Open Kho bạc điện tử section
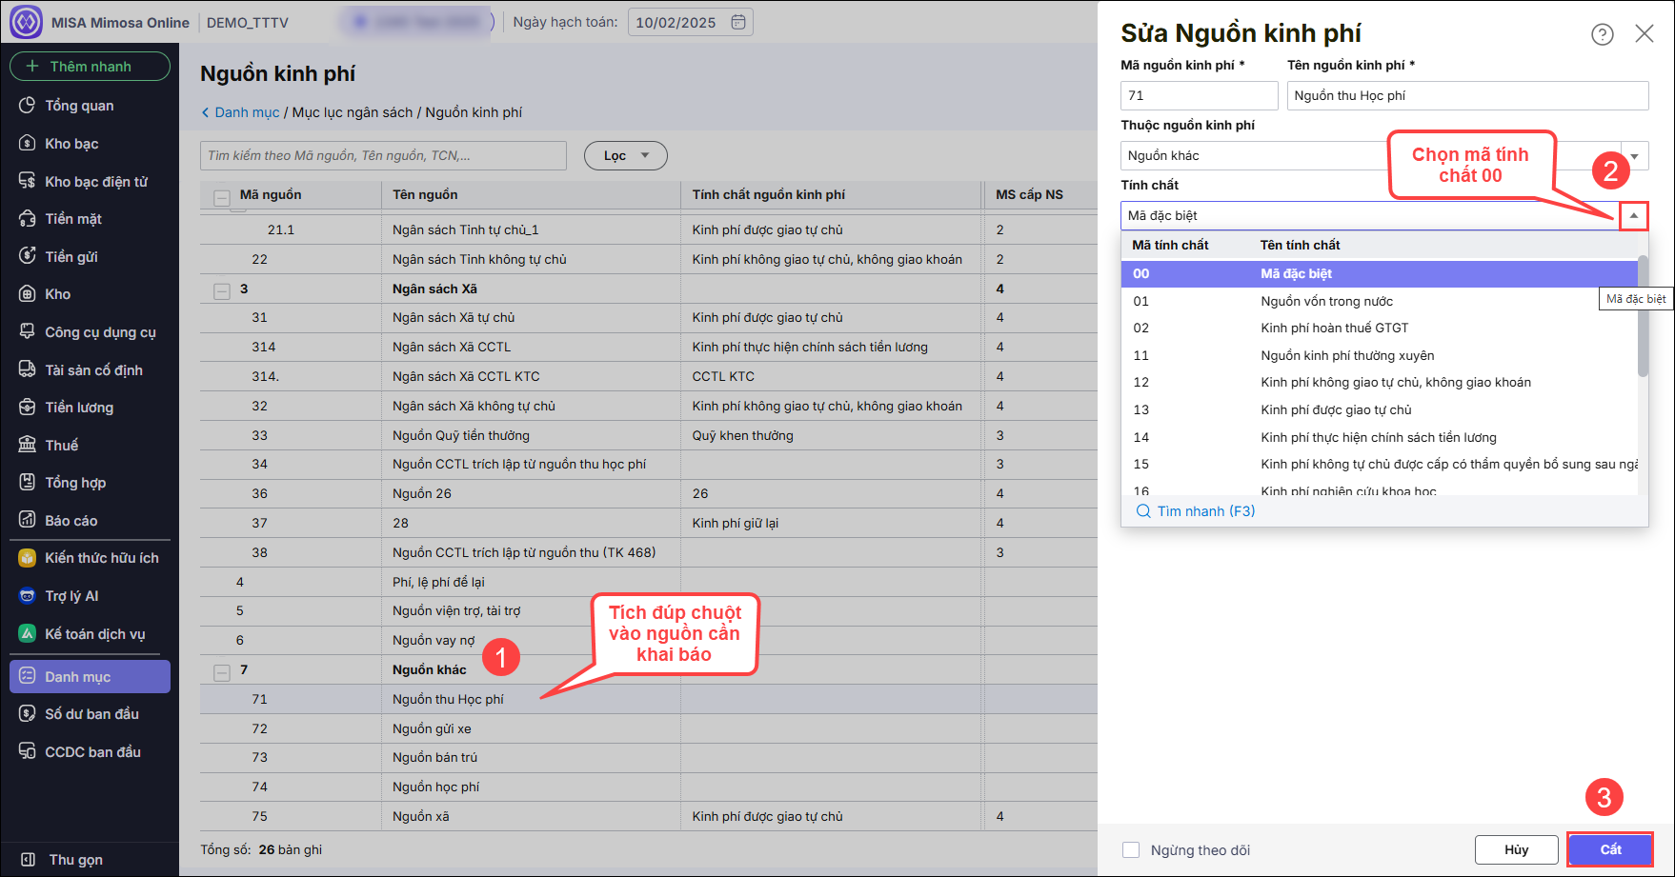 (95, 182)
